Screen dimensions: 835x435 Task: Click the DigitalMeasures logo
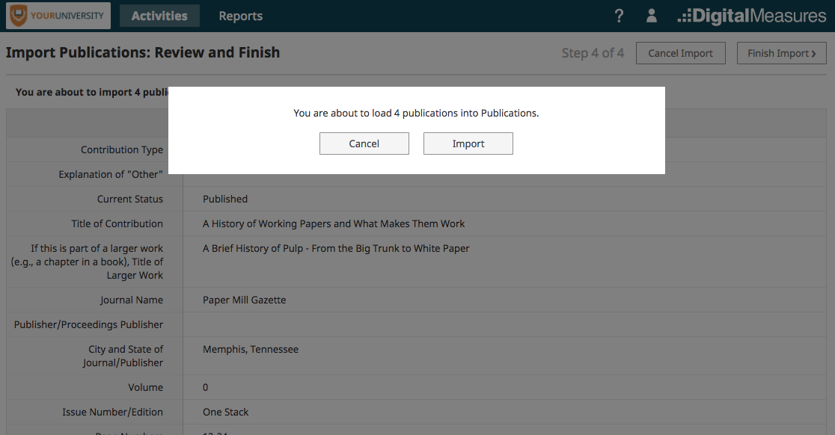click(x=751, y=16)
